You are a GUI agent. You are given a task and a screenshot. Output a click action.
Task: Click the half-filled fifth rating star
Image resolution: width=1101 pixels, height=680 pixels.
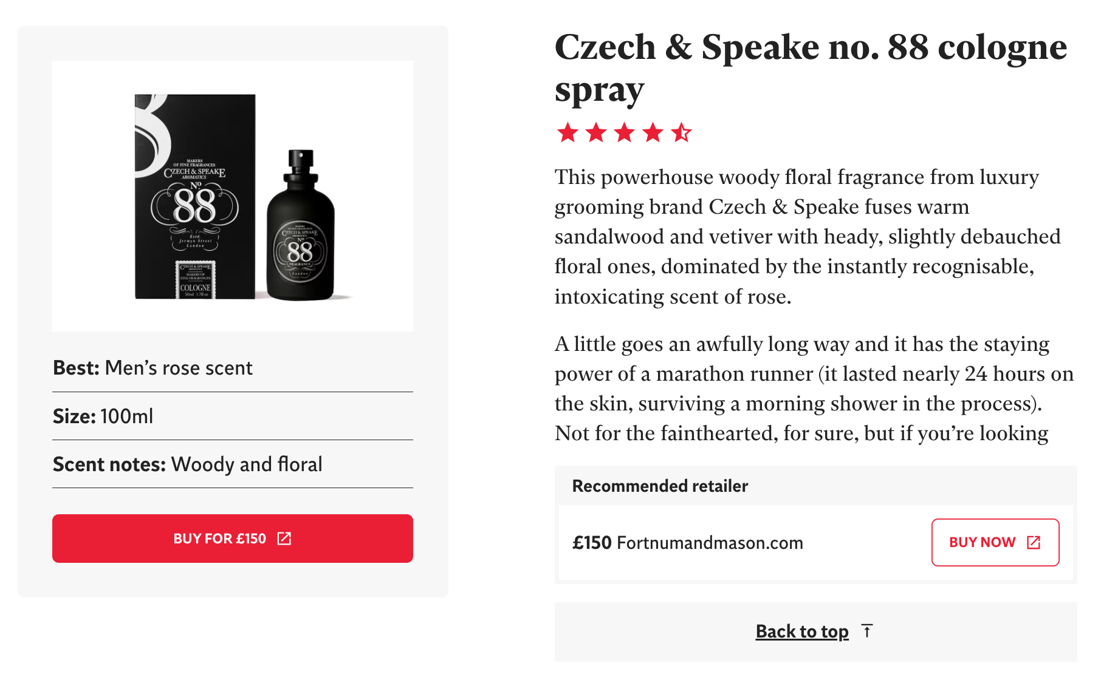tap(681, 132)
